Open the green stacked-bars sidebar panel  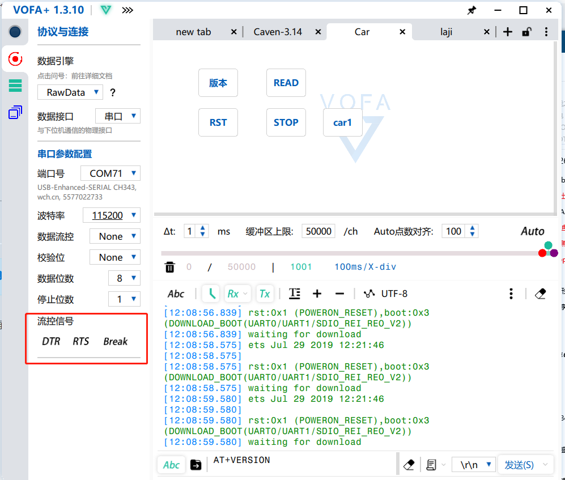(15, 86)
